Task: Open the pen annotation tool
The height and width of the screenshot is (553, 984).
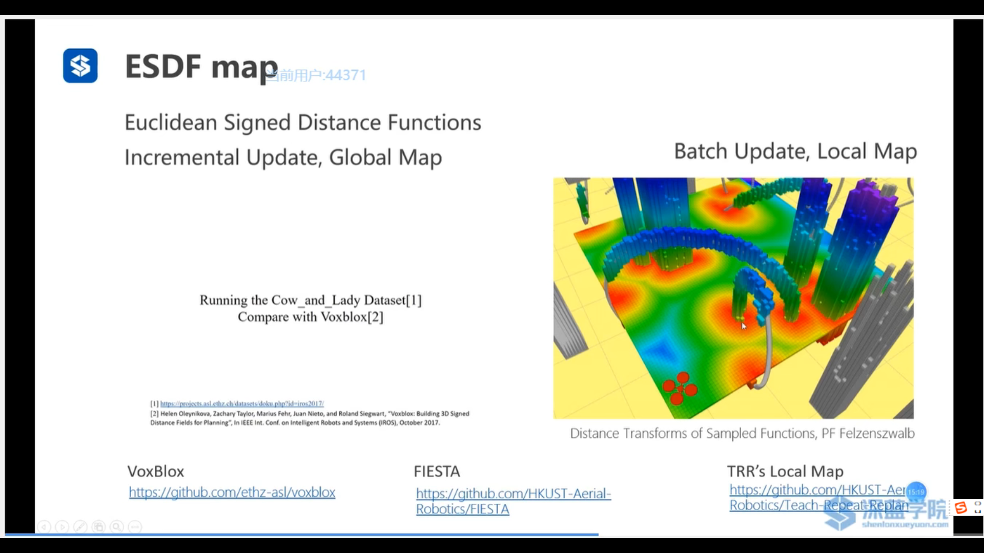Action: [80, 526]
